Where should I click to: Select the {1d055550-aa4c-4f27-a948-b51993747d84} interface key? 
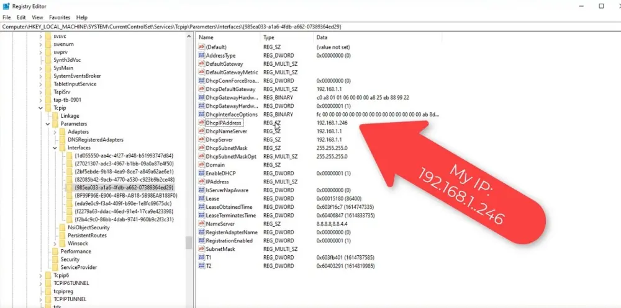(124, 156)
